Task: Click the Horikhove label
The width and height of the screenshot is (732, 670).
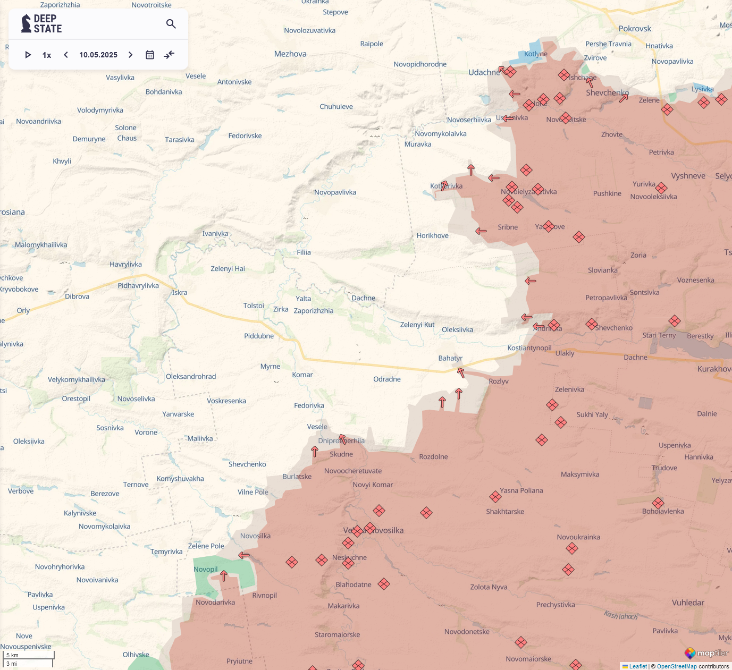Action: pos(433,235)
